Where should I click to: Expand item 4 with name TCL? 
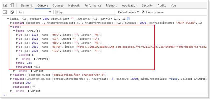pos(17,51)
